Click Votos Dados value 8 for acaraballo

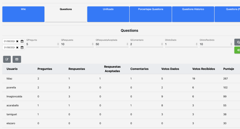click(162, 105)
